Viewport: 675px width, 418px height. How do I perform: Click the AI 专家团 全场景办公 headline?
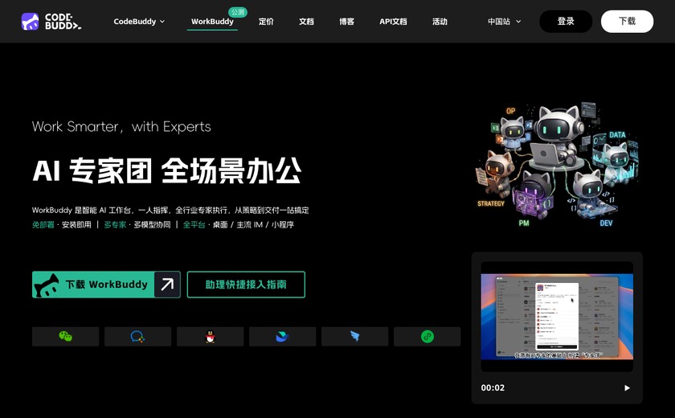click(166, 170)
